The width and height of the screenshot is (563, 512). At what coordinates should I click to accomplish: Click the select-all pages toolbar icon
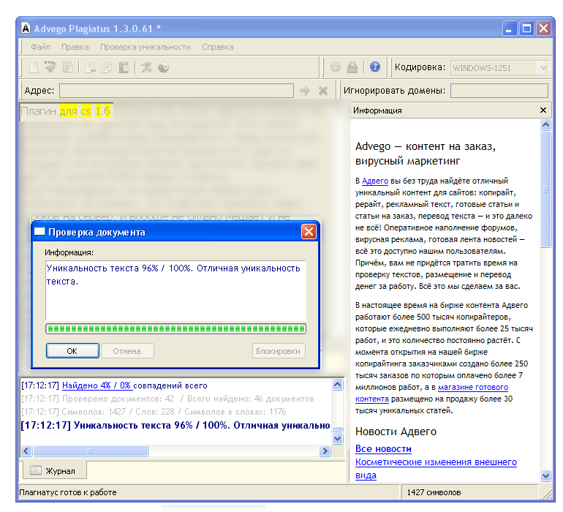68,67
